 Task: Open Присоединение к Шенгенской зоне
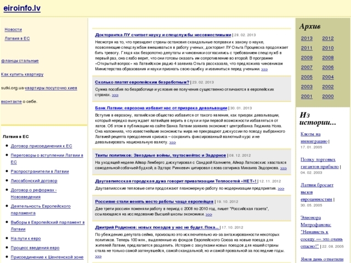click(x=47, y=257)
